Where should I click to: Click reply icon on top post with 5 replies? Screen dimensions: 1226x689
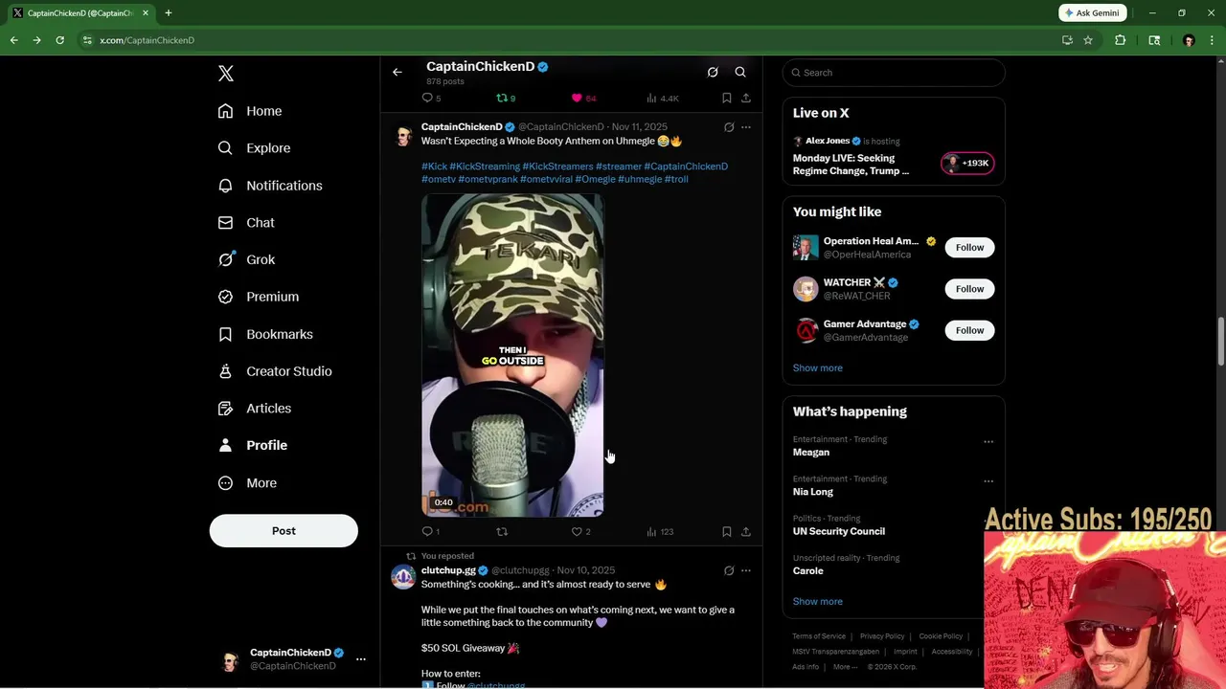click(x=431, y=98)
